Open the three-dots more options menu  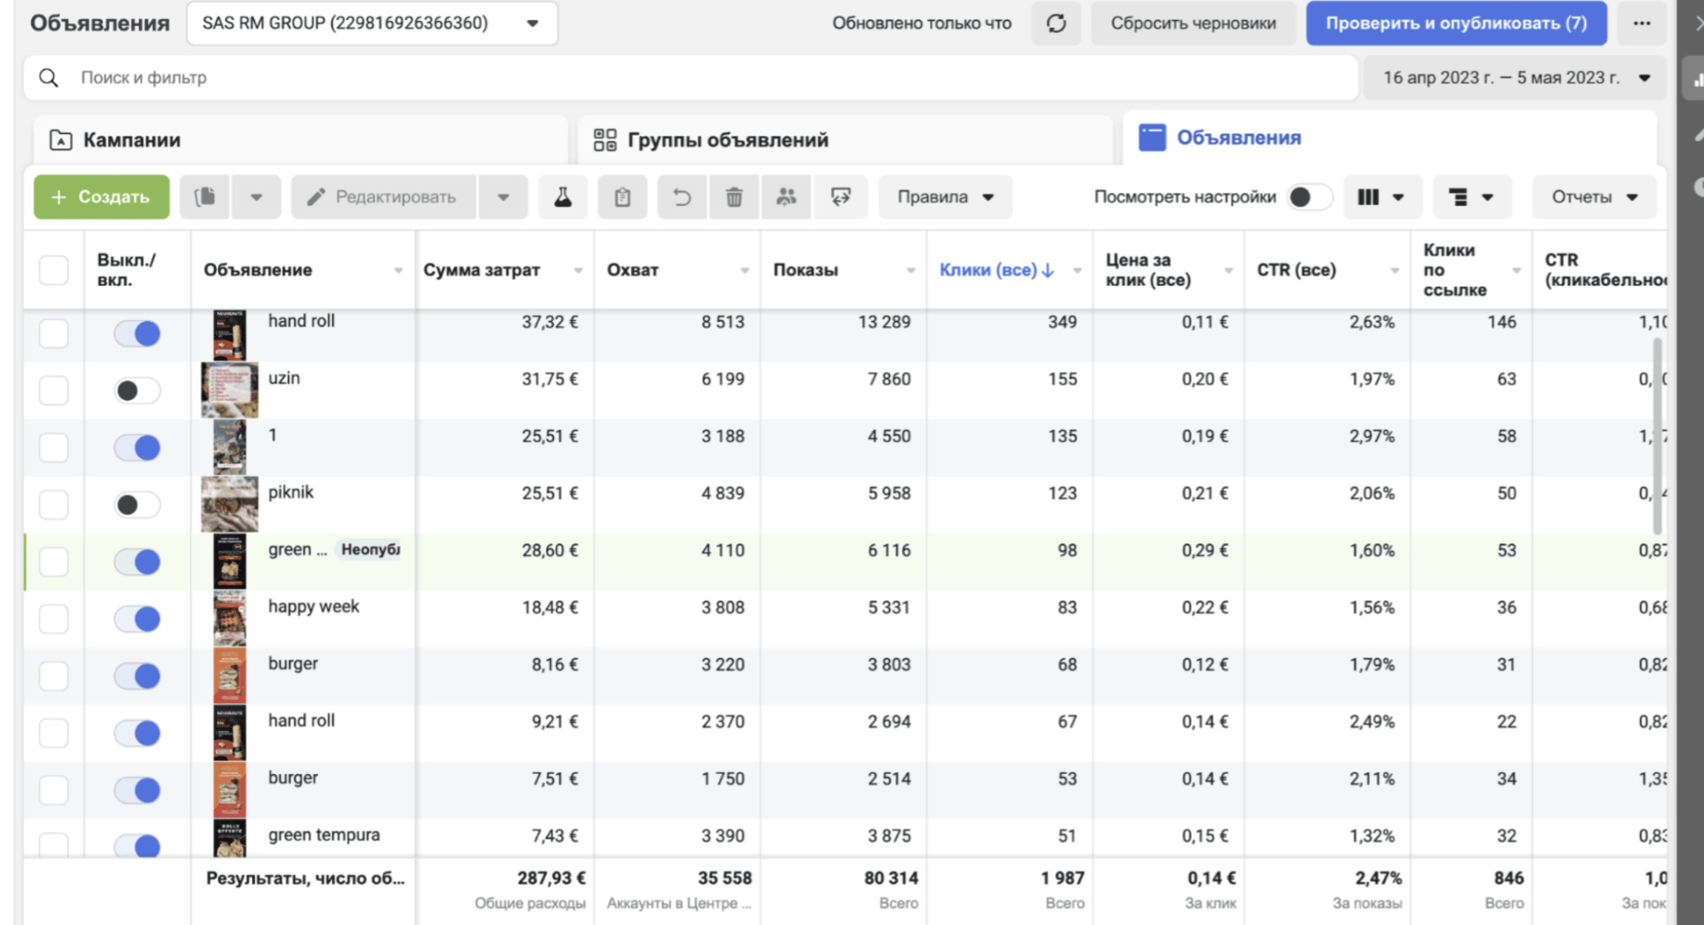pyautogui.click(x=1641, y=23)
